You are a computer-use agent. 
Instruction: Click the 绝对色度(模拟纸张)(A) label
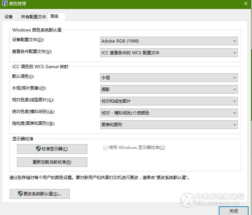point(33,112)
